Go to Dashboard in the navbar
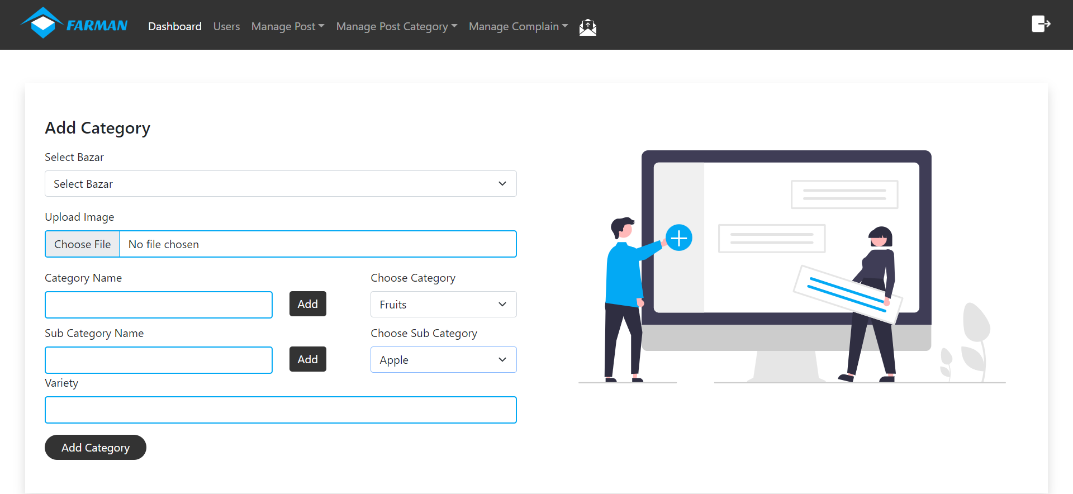Screen dimensions: 1073x494 click(x=175, y=26)
